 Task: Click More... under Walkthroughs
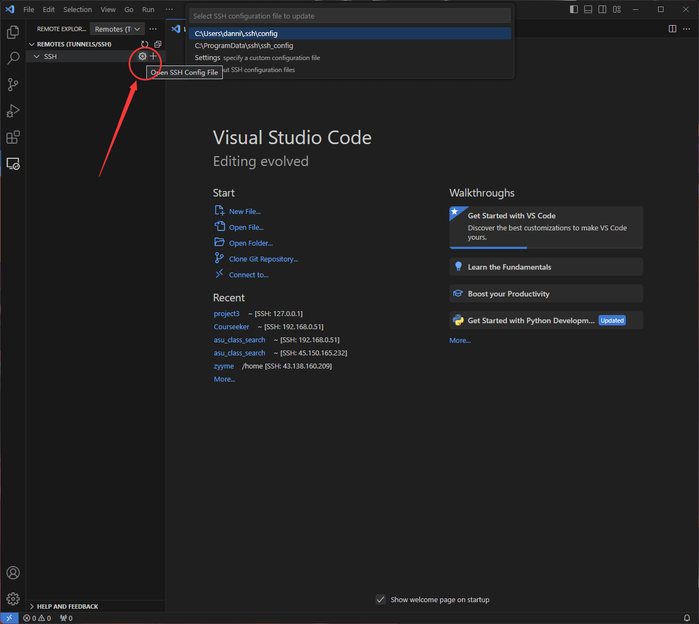[460, 340]
